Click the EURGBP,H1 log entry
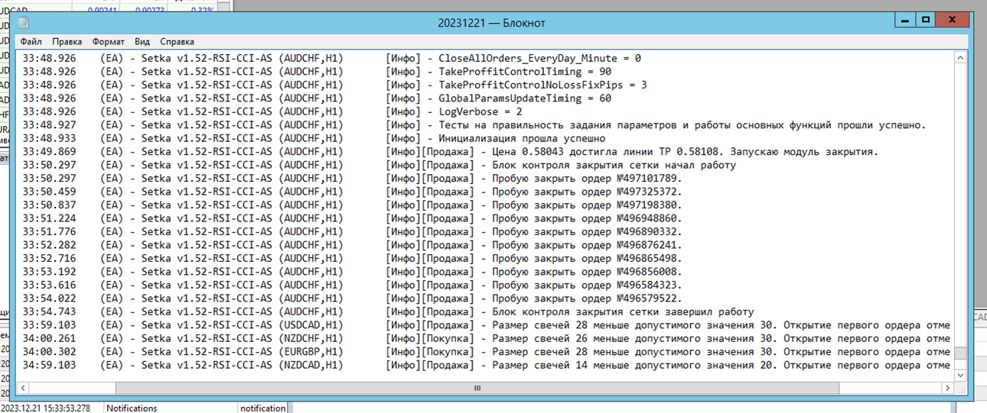This screenshot has width=987, height=413. click(487, 352)
